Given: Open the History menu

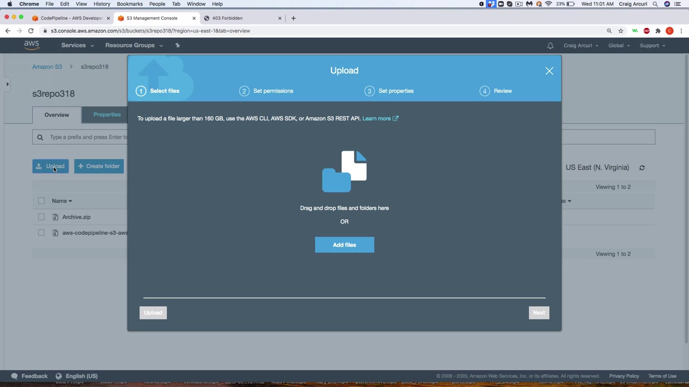Looking at the screenshot, I should tap(102, 4).
